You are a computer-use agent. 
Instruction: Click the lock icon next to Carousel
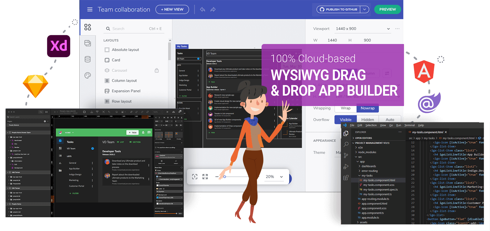point(157,70)
